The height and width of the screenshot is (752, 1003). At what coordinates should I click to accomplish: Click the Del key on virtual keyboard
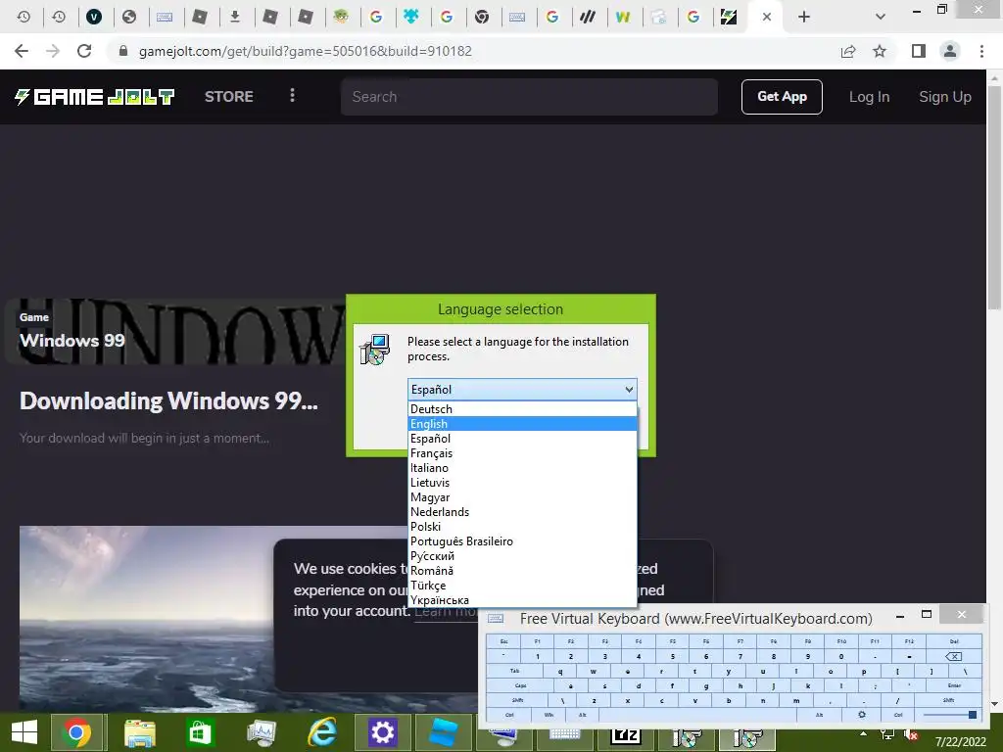pos(954,640)
